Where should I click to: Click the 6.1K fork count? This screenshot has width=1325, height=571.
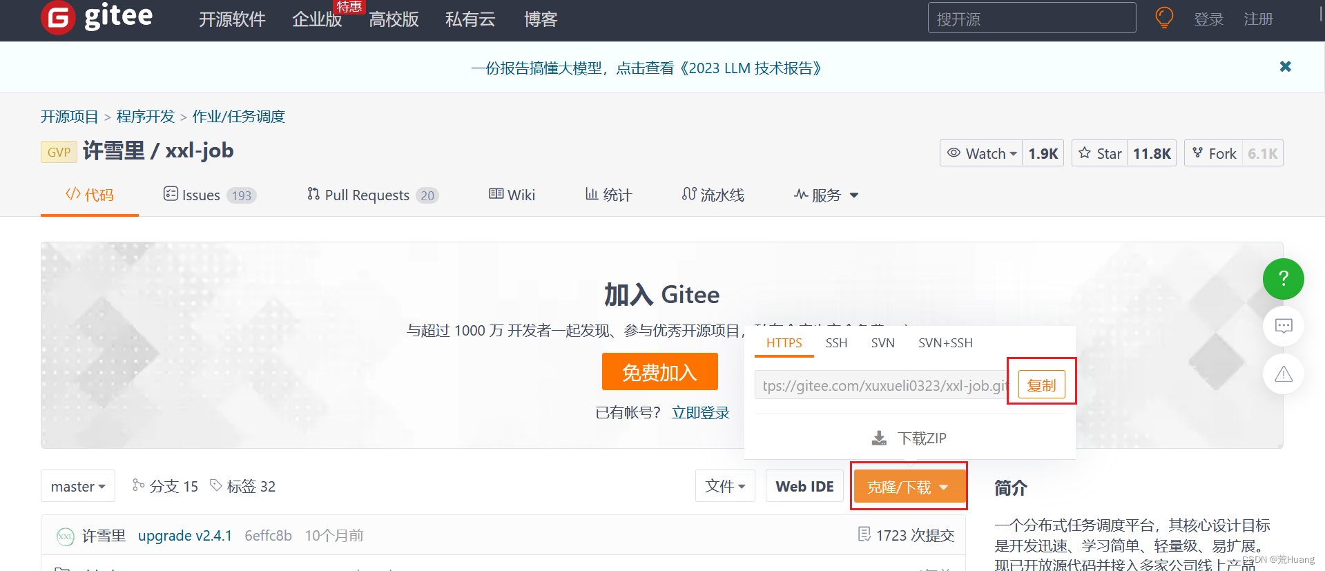[x=1262, y=153]
